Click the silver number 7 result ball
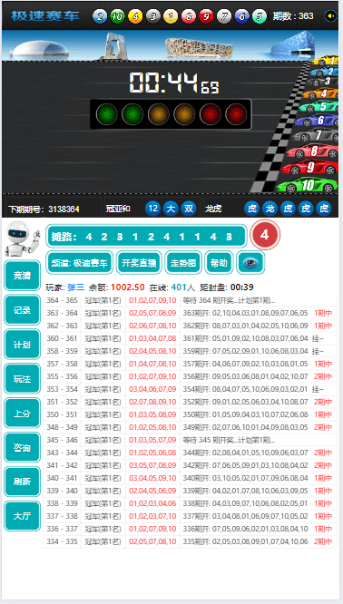 click(224, 16)
